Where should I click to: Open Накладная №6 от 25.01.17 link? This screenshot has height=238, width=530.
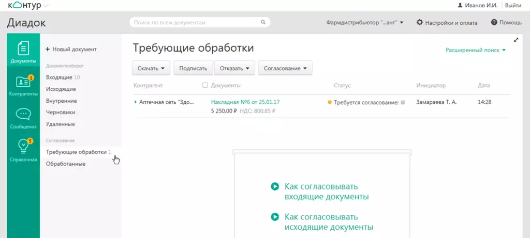point(245,102)
